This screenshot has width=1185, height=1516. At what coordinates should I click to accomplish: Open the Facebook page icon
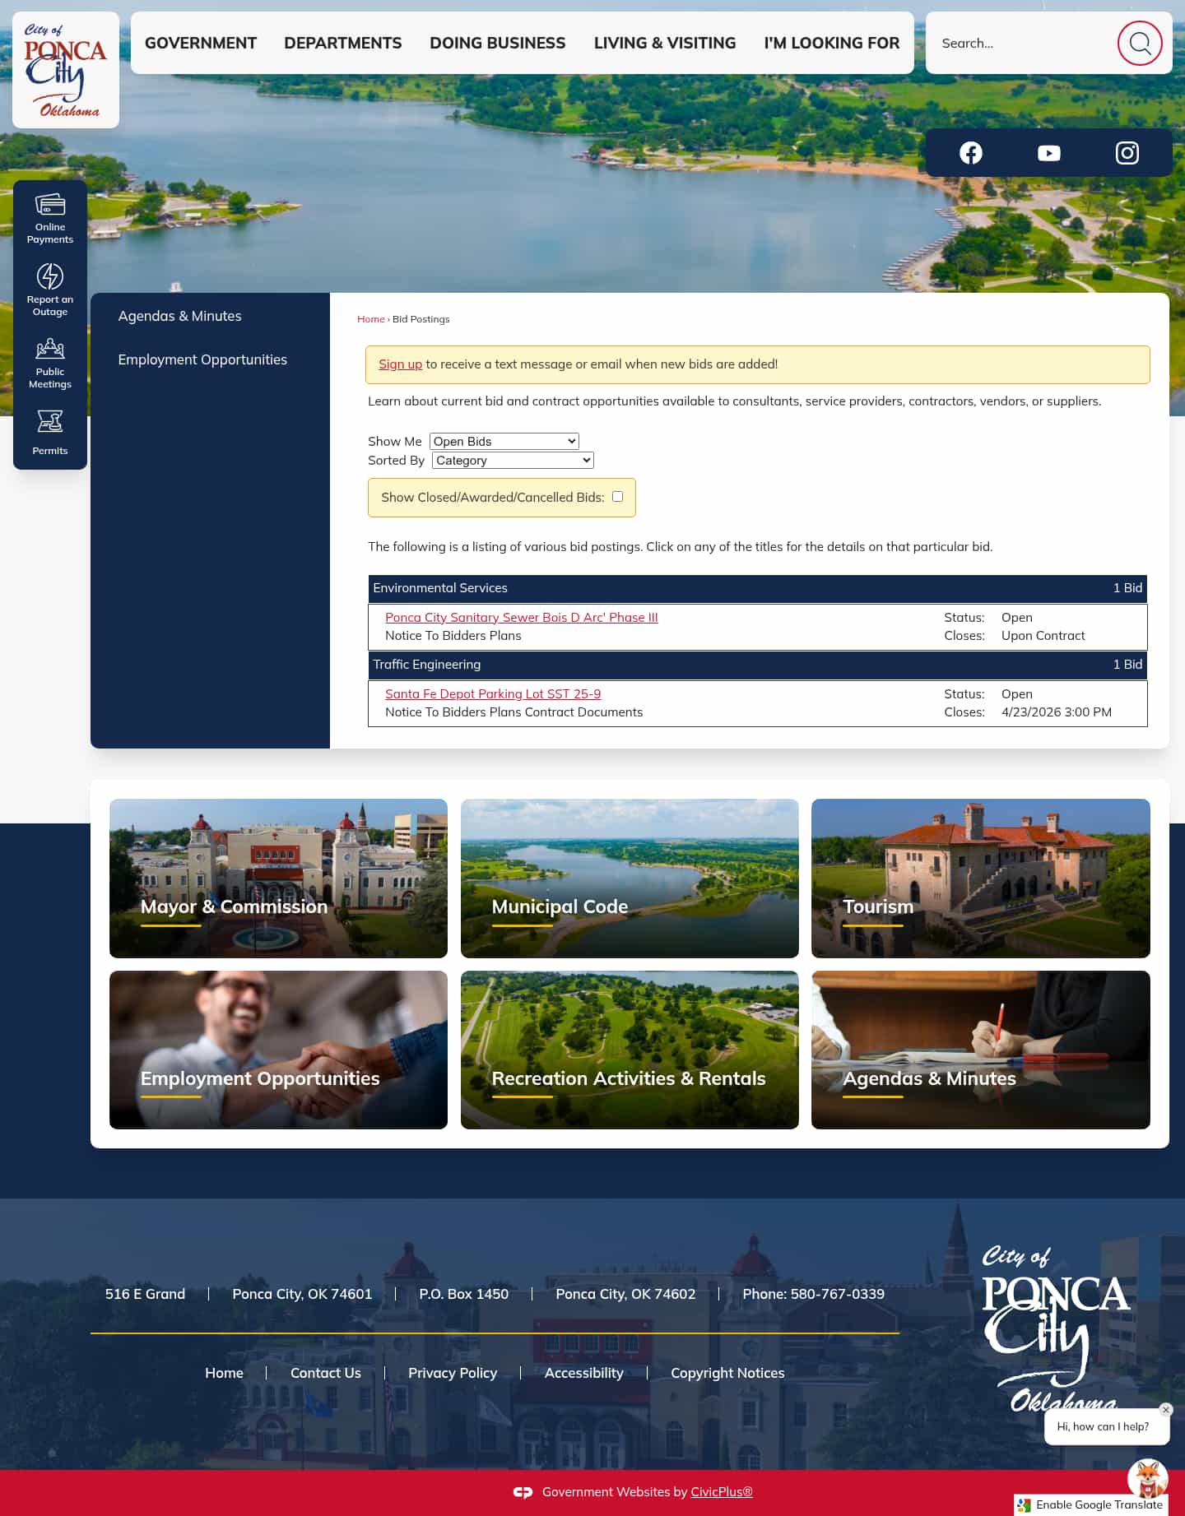(971, 153)
